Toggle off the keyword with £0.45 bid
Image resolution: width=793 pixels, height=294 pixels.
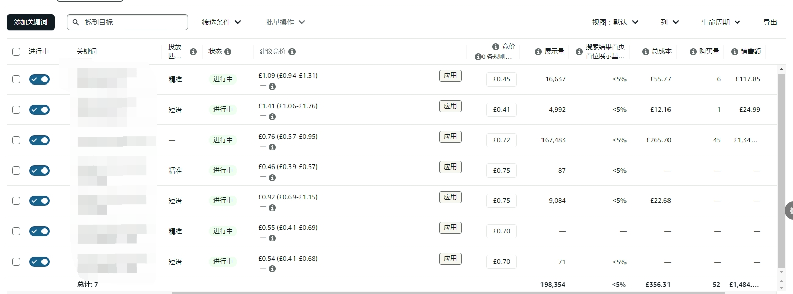point(39,79)
